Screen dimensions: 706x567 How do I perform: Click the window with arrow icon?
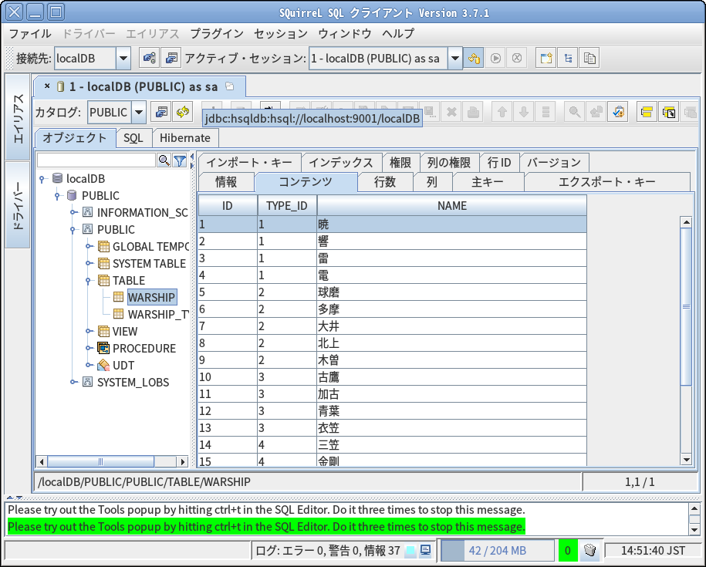click(669, 112)
